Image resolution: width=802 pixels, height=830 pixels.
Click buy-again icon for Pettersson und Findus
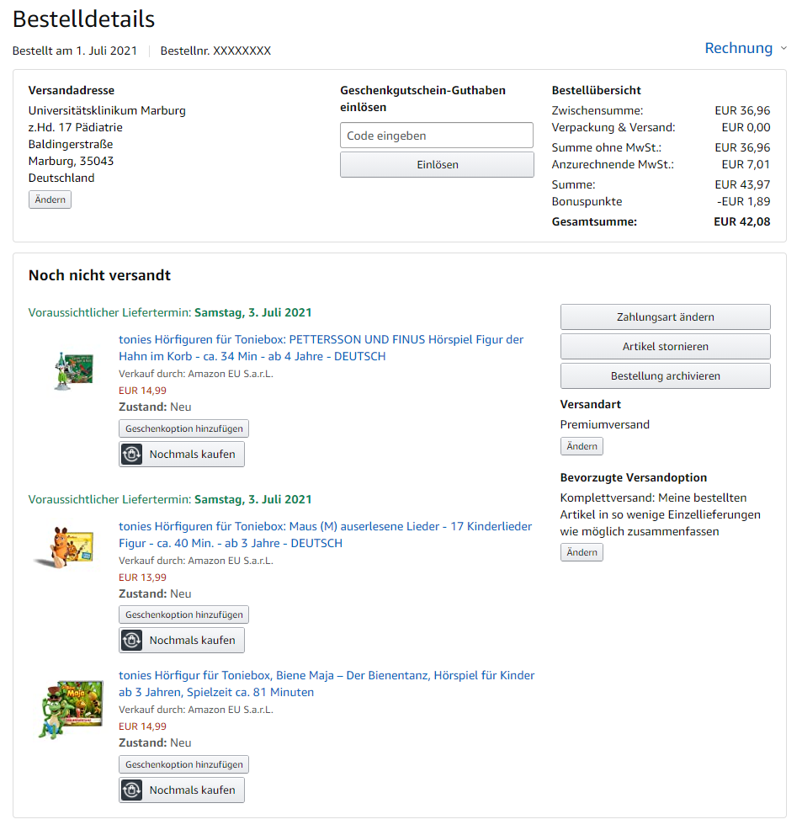(132, 455)
